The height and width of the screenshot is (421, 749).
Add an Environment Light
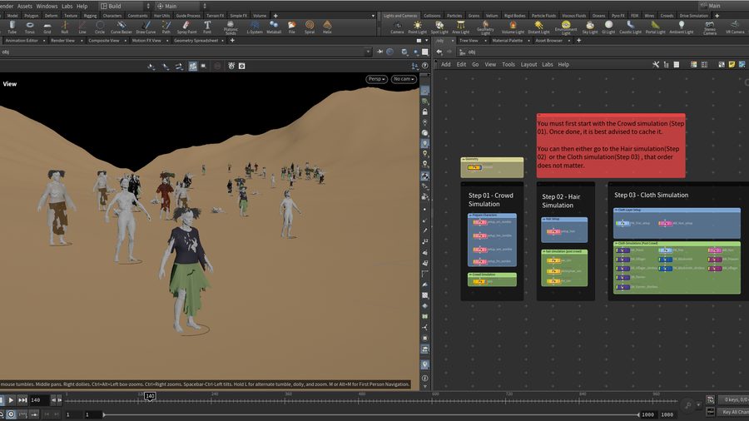click(x=566, y=27)
